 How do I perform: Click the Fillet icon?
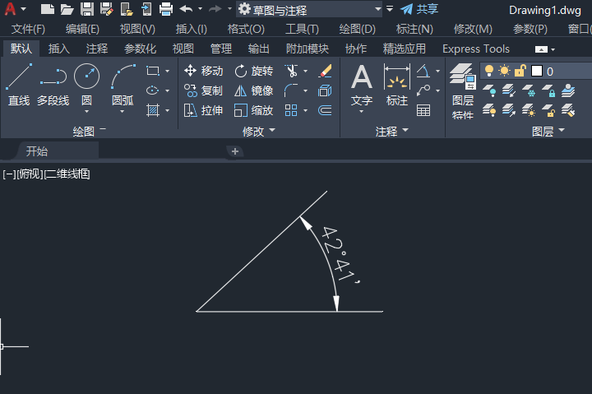pyautogui.click(x=291, y=90)
